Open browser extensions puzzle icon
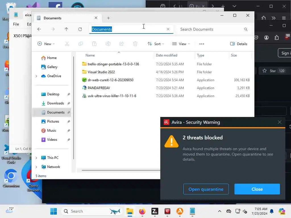The width and height of the screenshot is (291, 218). click(x=277, y=38)
